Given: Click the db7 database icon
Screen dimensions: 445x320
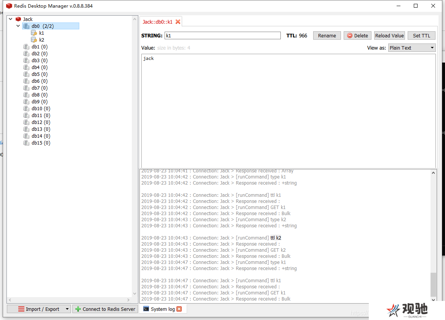Looking at the screenshot, I should click(26, 88).
